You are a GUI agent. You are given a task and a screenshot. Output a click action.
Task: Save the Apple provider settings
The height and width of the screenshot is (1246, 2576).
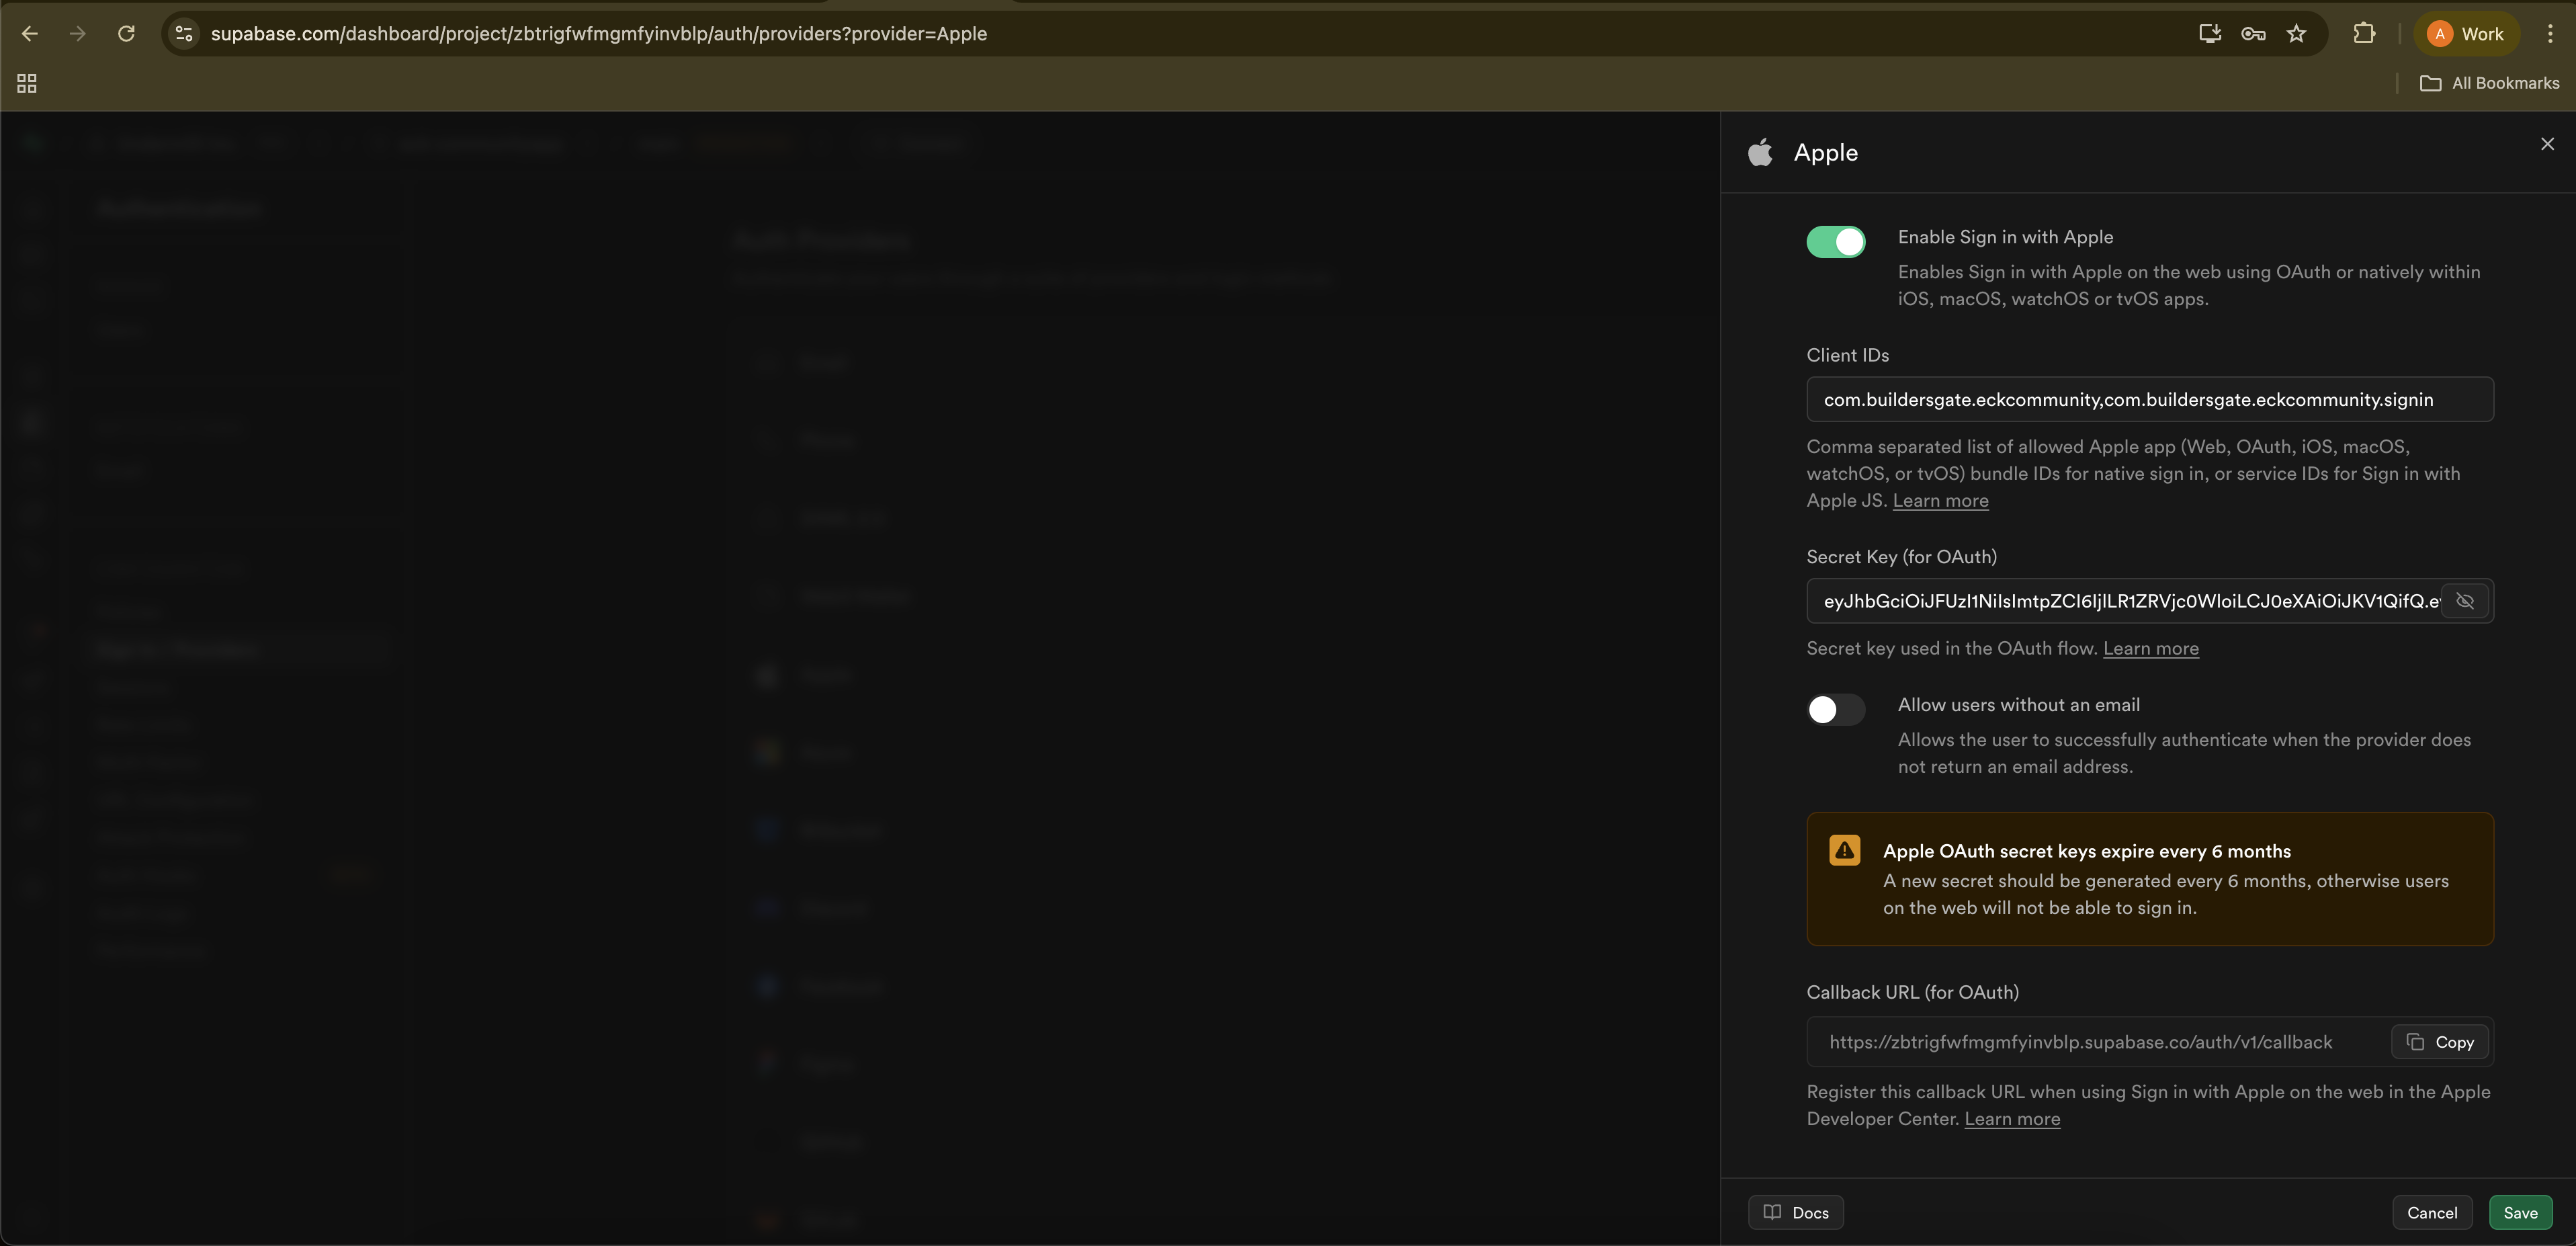(x=2520, y=1213)
